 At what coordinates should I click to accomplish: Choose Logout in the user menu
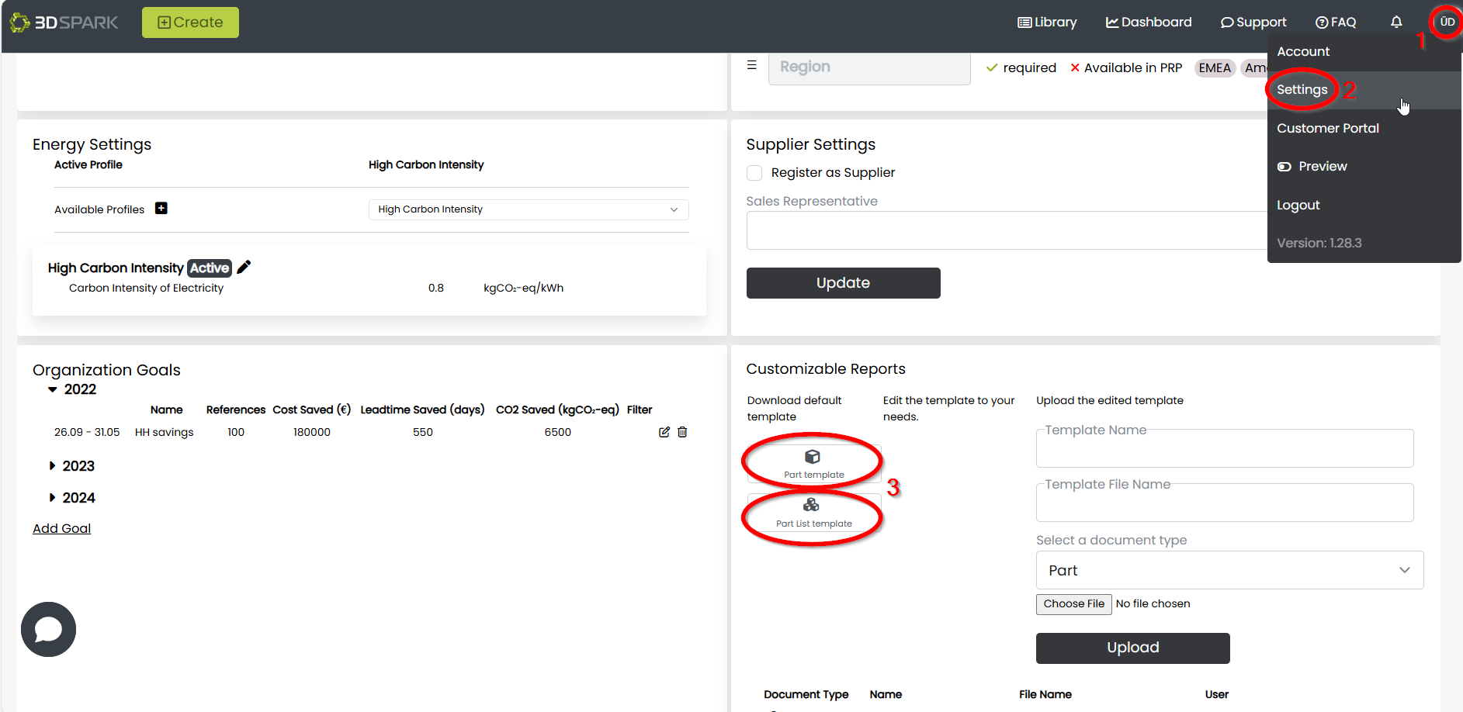[1298, 206]
